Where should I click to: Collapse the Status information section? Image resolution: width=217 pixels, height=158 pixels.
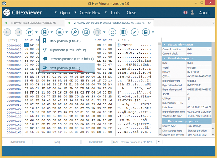coord(164,45)
